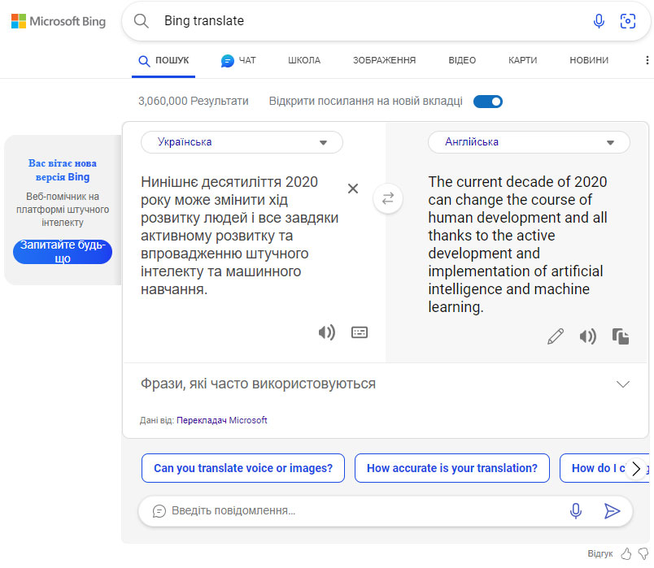Click the English translated text output
Image resolution: width=654 pixels, height=568 pixels.
517,245
